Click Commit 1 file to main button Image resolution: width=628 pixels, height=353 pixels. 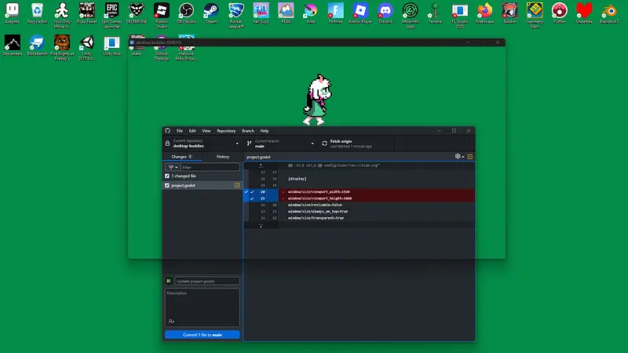(202, 335)
